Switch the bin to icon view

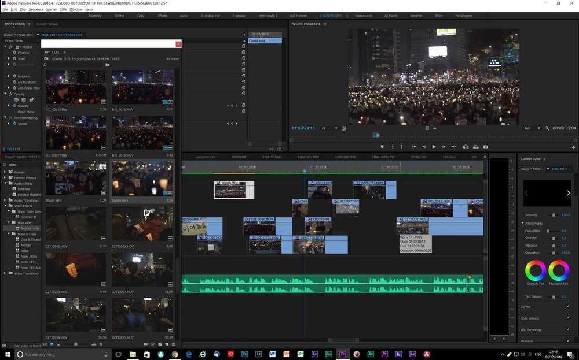(52, 344)
